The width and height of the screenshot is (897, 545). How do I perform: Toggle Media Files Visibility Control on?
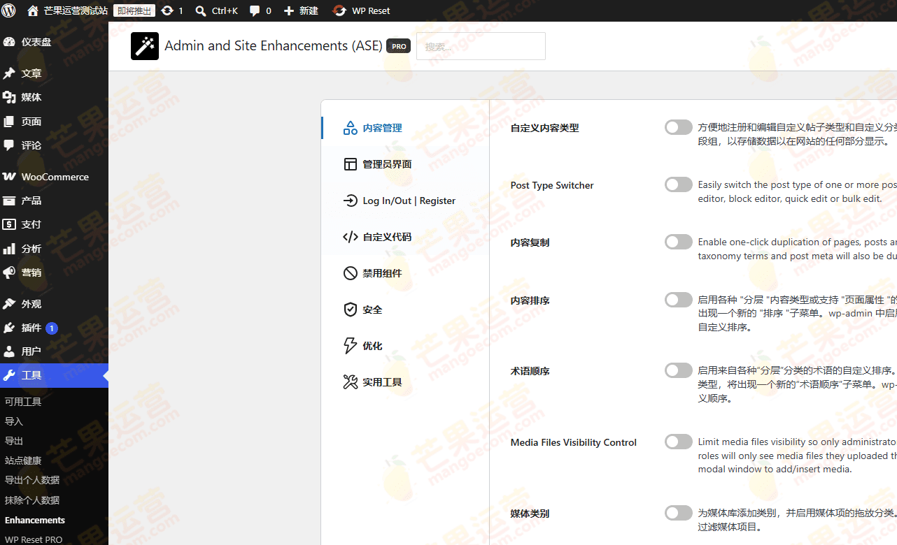[679, 442]
